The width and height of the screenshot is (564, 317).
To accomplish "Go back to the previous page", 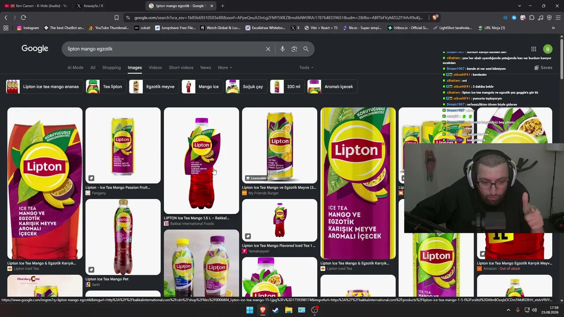I will click(x=6, y=18).
